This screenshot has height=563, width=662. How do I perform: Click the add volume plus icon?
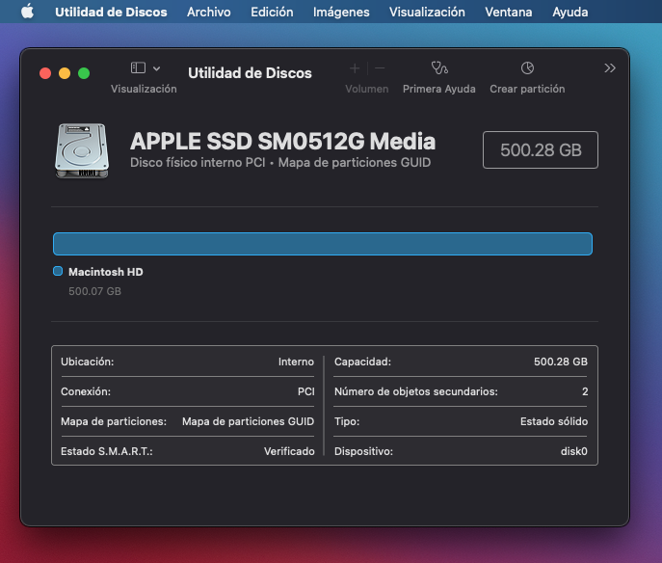click(355, 68)
